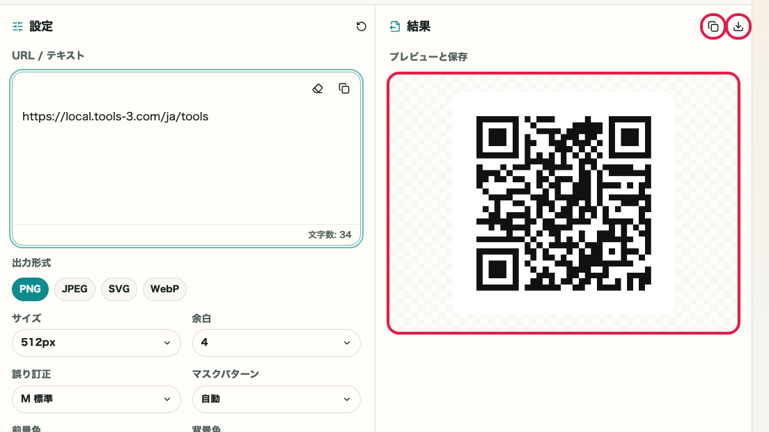
Task: Download the generated QR code
Action: point(738,26)
